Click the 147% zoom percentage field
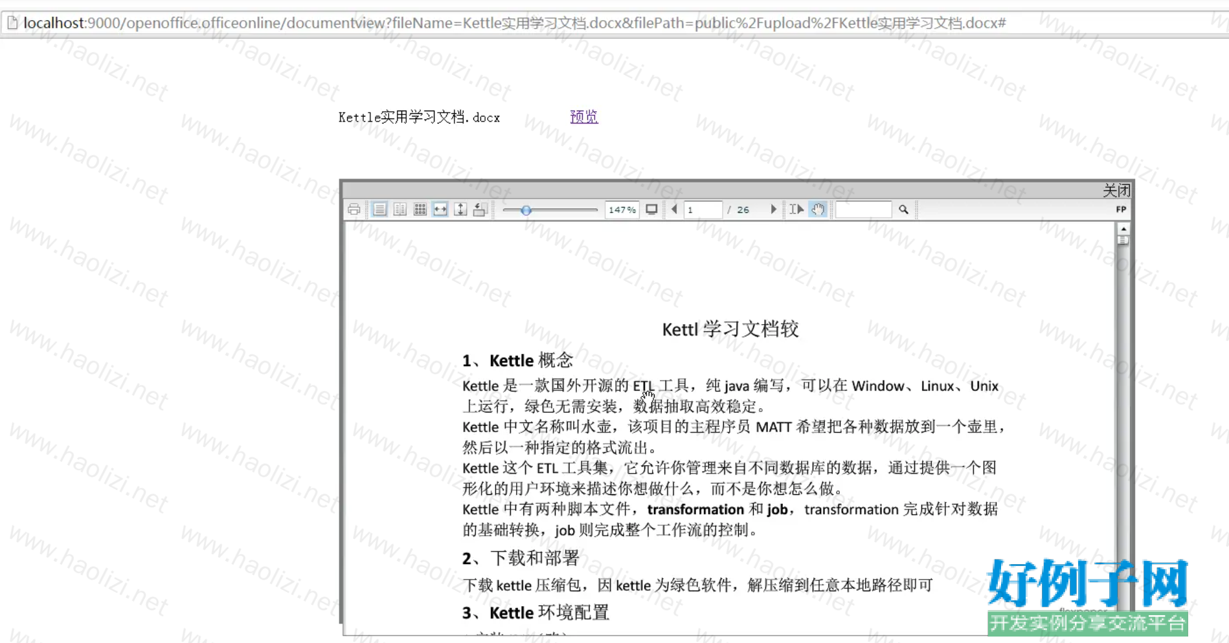The image size is (1229, 643). coord(622,210)
